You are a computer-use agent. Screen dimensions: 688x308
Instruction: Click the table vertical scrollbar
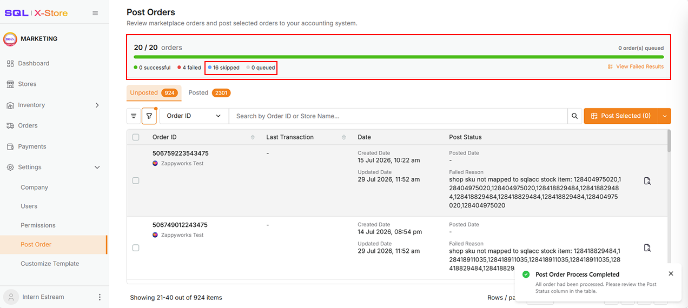tap(669, 140)
